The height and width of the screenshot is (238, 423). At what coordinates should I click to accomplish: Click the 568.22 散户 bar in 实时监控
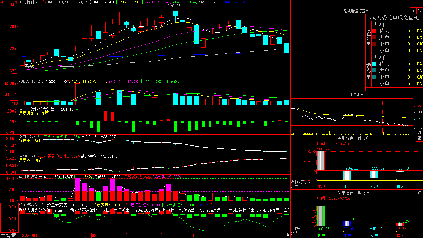tap(321, 161)
